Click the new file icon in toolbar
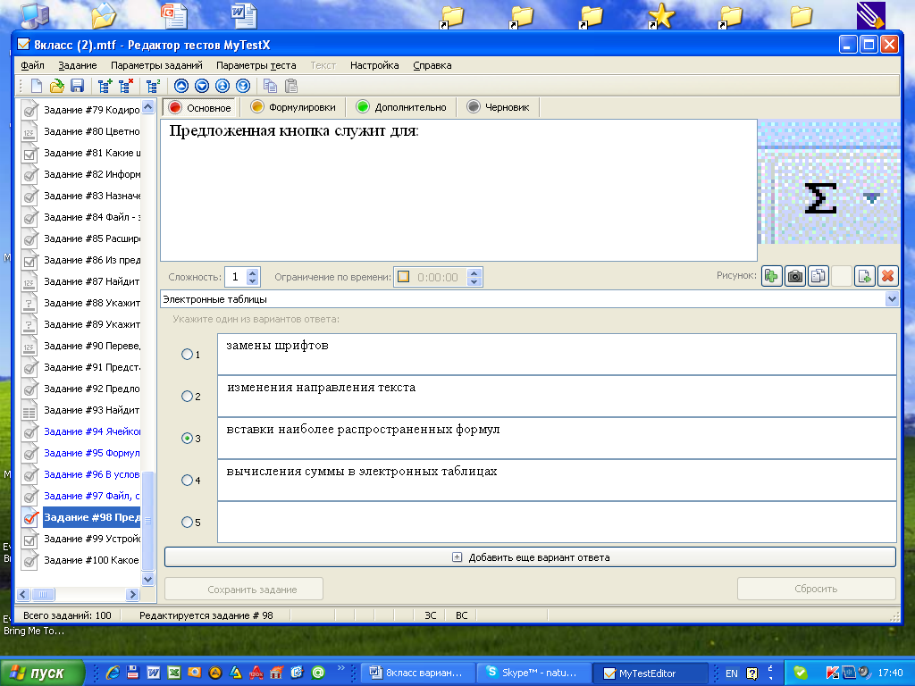Screen dimensions: 915x686 36,87
